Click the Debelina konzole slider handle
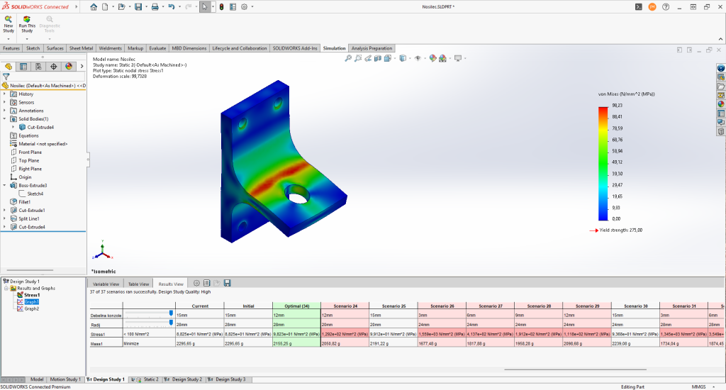Viewport: 726px width, 390px height. coord(171,313)
